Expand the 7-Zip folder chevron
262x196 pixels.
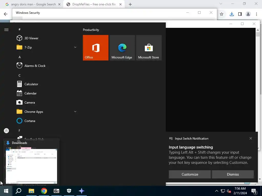coord(75,47)
